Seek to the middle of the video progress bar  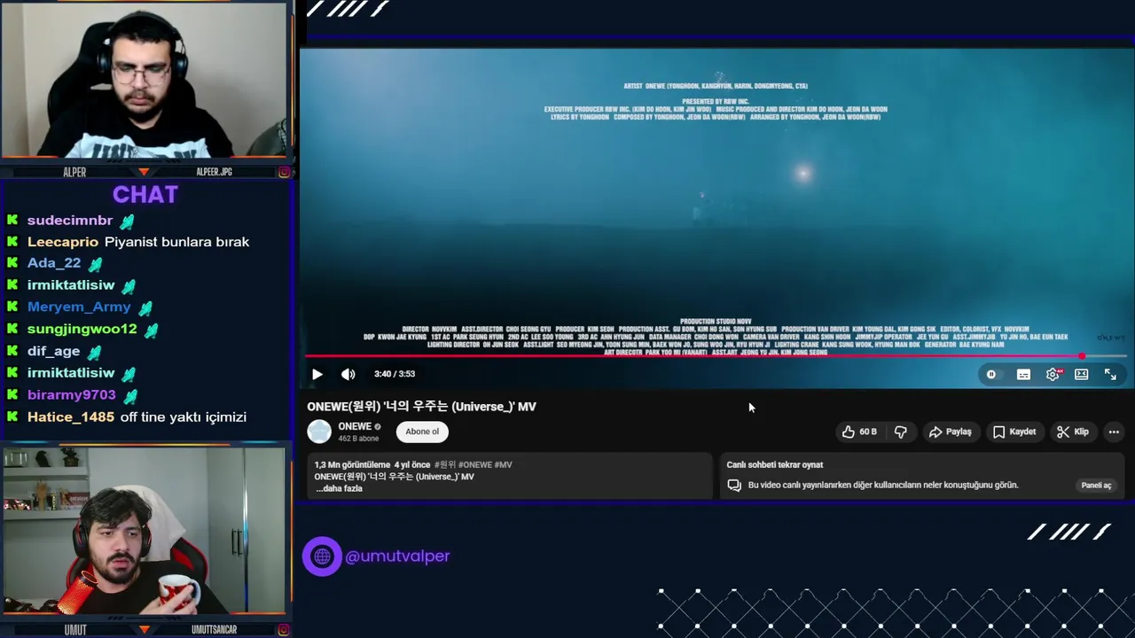click(716, 356)
